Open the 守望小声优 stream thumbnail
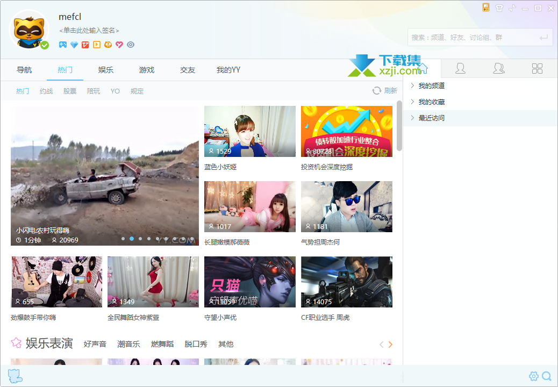Screen dimensions: 558x387 pyautogui.click(x=250, y=282)
